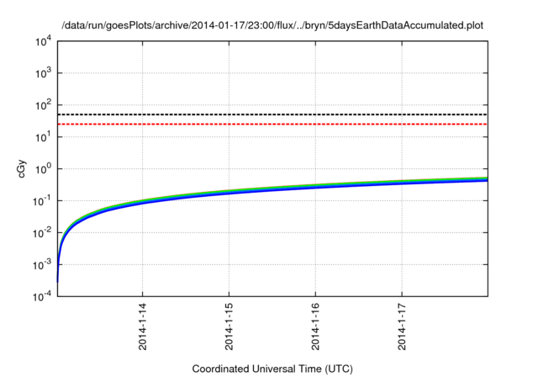Viewport: 538px width, 377px height.
Task: Click the 10^4 y-axis tick label
Action: pyautogui.click(x=43, y=42)
